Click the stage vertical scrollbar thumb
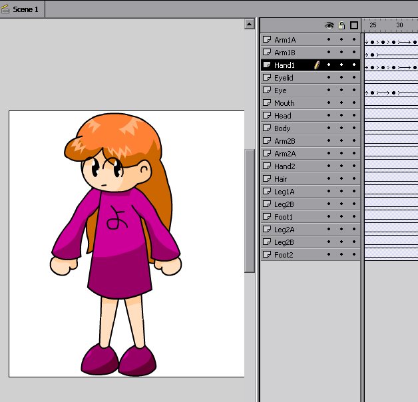The height and width of the screenshot is (402, 418). click(x=250, y=210)
